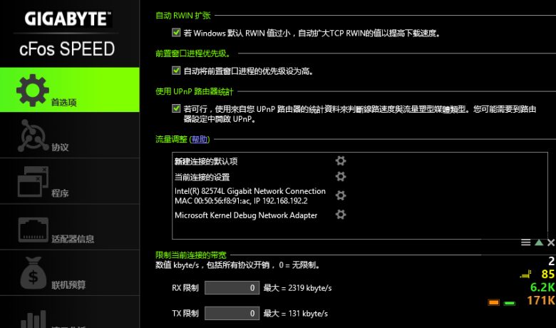The image size is (556, 328).
Task: Select the 首选项 sidebar label
Action: coord(64,102)
